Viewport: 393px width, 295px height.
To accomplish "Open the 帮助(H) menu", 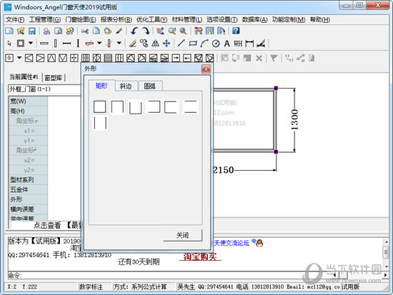I will click(x=320, y=19).
